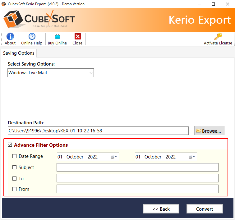Click the Subject filter text field
Viewport: 235px width, 220px height.
(137, 167)
